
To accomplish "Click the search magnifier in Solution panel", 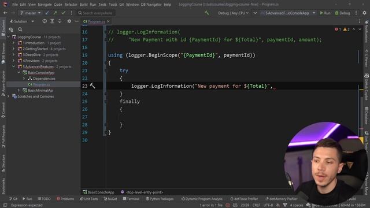I will pos(20,29).
